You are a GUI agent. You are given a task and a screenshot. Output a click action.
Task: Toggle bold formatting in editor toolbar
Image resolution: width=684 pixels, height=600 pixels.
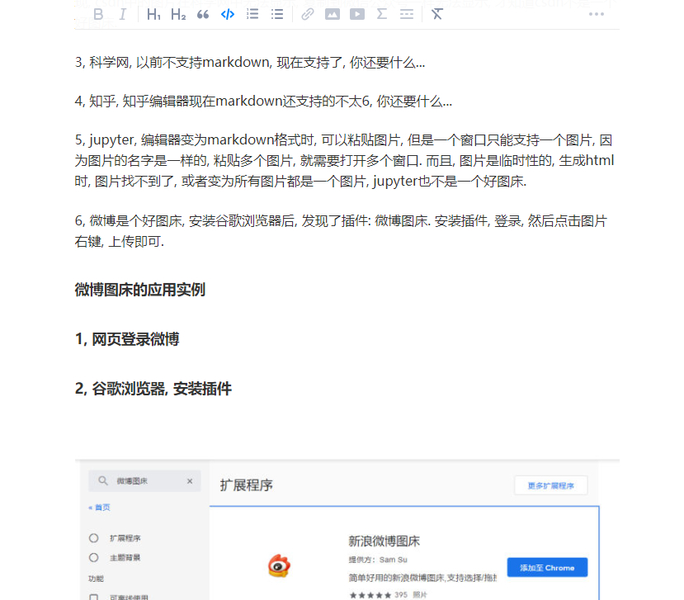coord(98,14)
